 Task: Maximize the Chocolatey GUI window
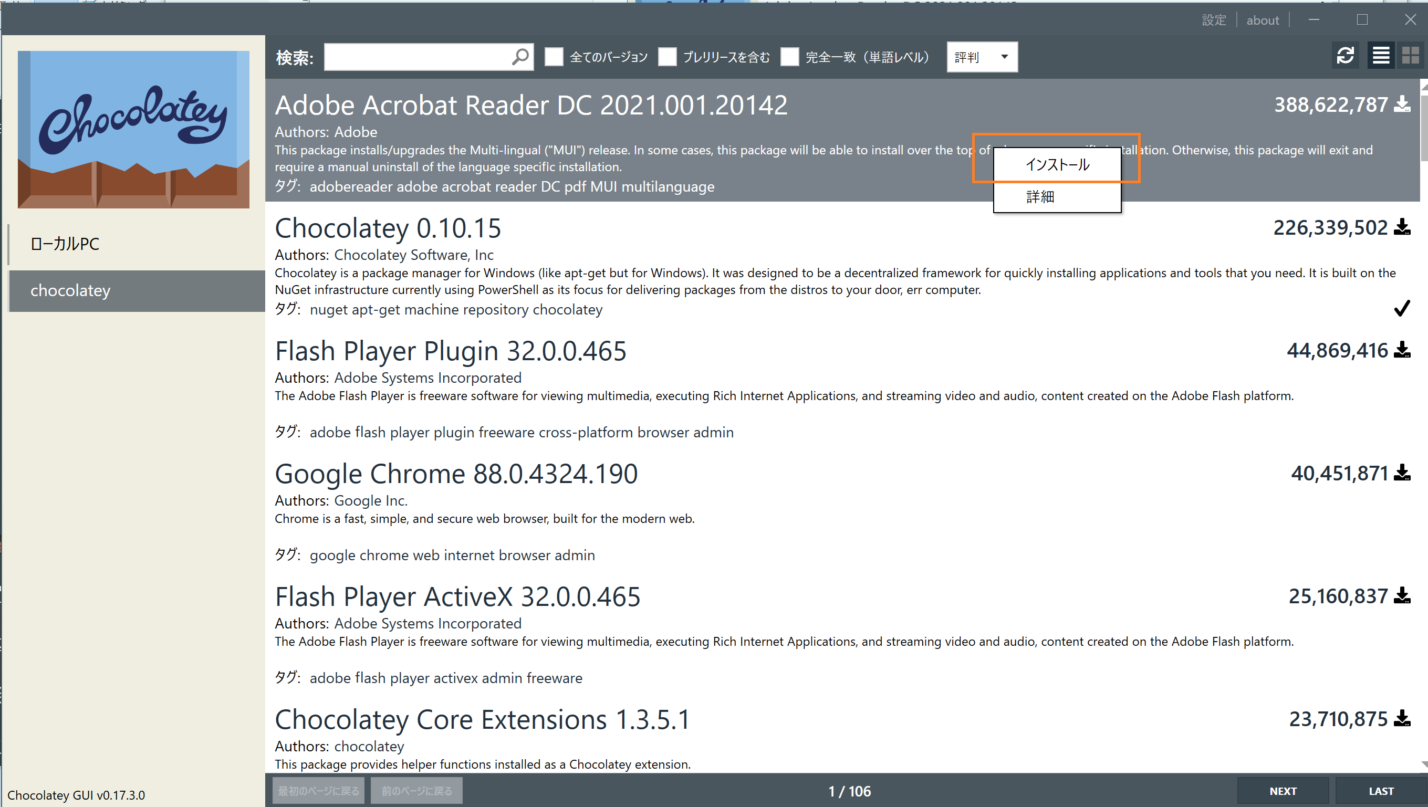point(1362,20)
